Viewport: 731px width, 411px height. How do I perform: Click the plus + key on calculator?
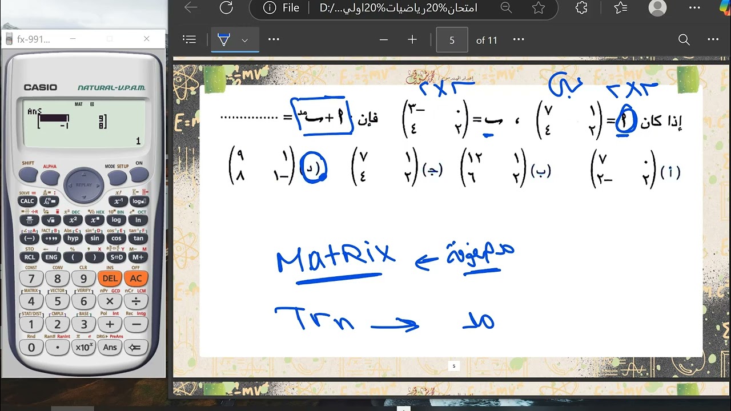coord(110,324)
